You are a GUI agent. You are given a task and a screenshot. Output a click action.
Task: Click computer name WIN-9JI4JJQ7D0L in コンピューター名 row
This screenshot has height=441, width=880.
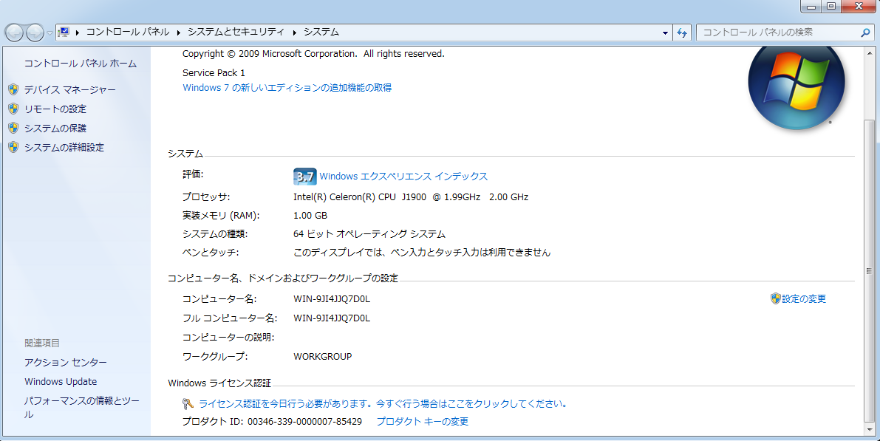[x=332, y=299]
